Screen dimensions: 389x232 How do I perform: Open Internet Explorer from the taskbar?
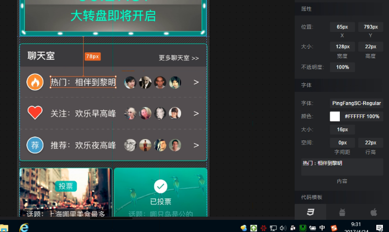click(23, 227)
